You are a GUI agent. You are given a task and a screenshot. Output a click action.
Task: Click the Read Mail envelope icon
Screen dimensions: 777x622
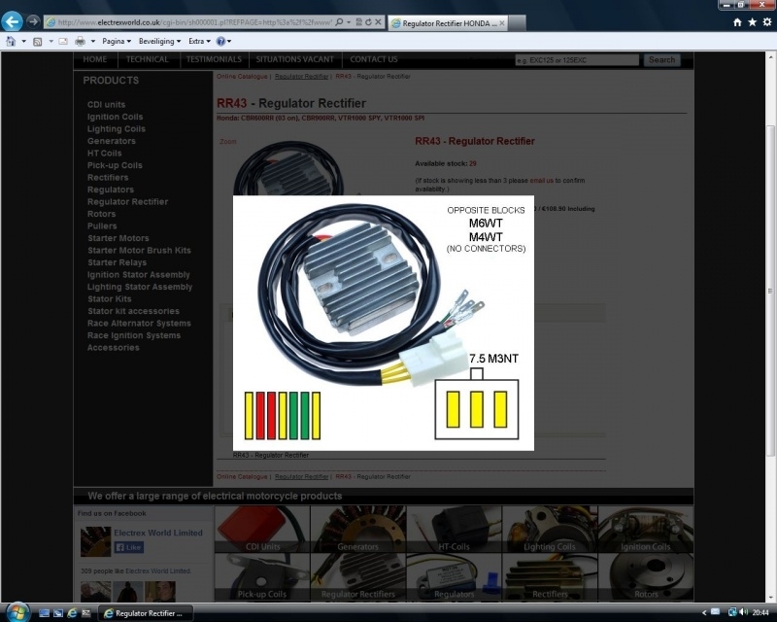tap(63, 41)
